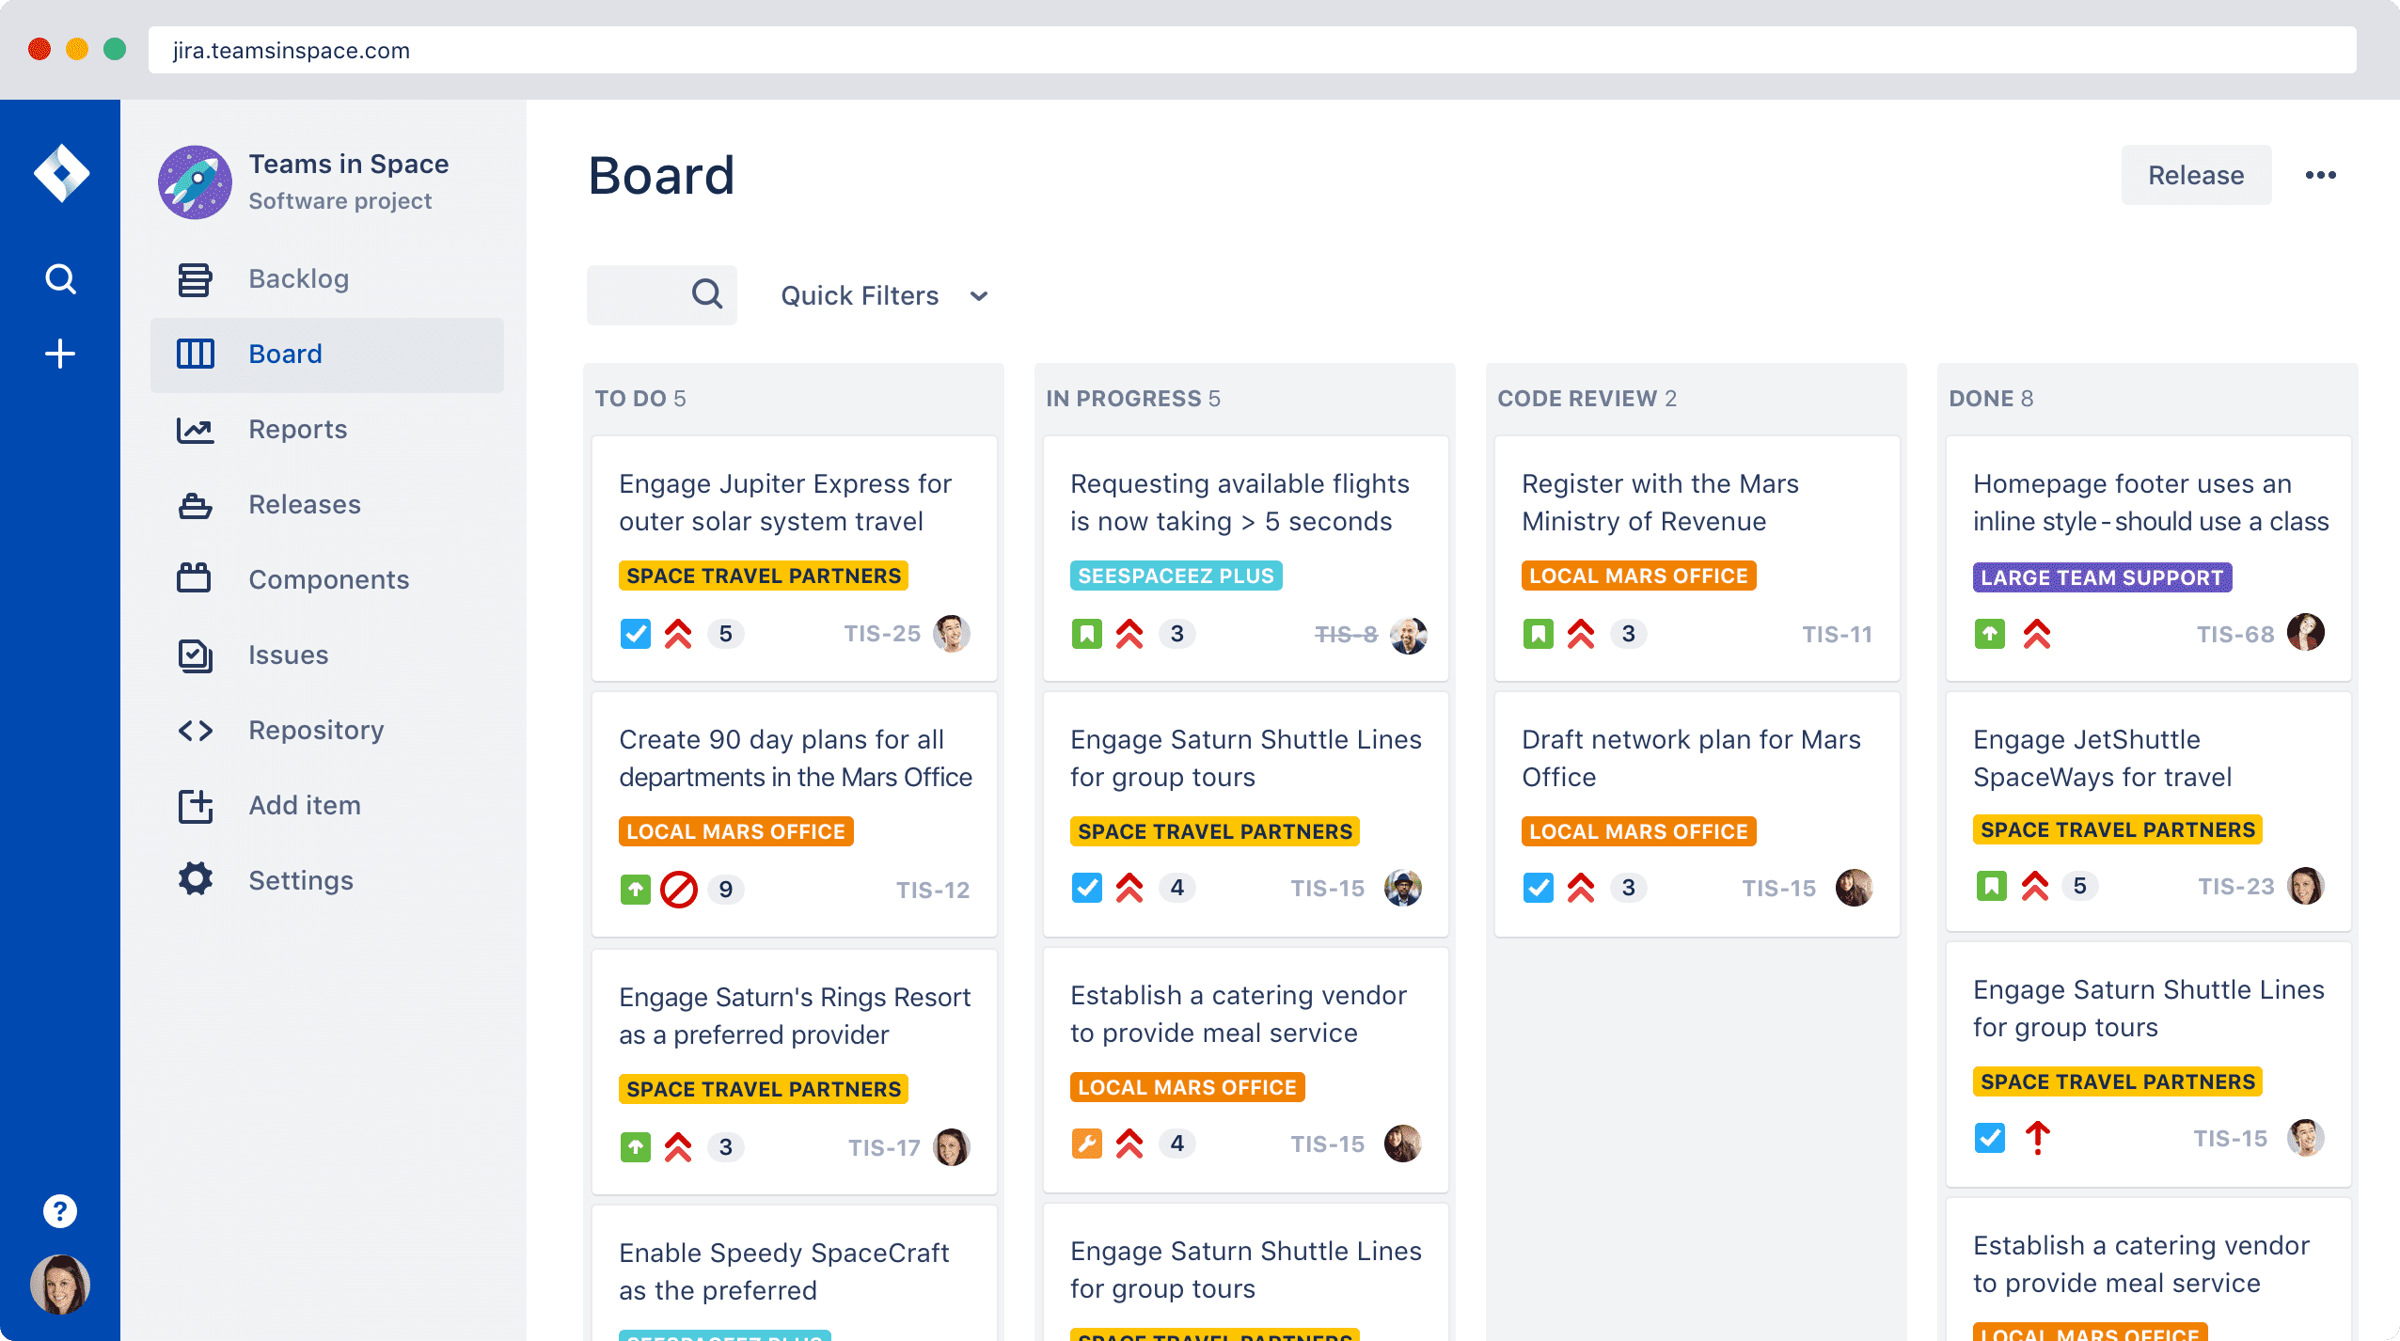This screenshot has height=1341, width=2400.
Task: Toggle checkbox on TIS-15 Done Shuttle card
Action: 1990,1139
